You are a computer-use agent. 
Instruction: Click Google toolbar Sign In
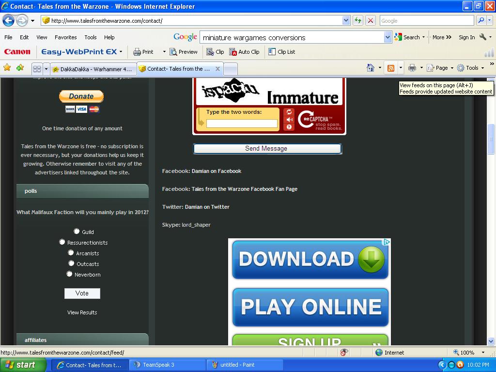pyautogui.click(x=466, y=37)
